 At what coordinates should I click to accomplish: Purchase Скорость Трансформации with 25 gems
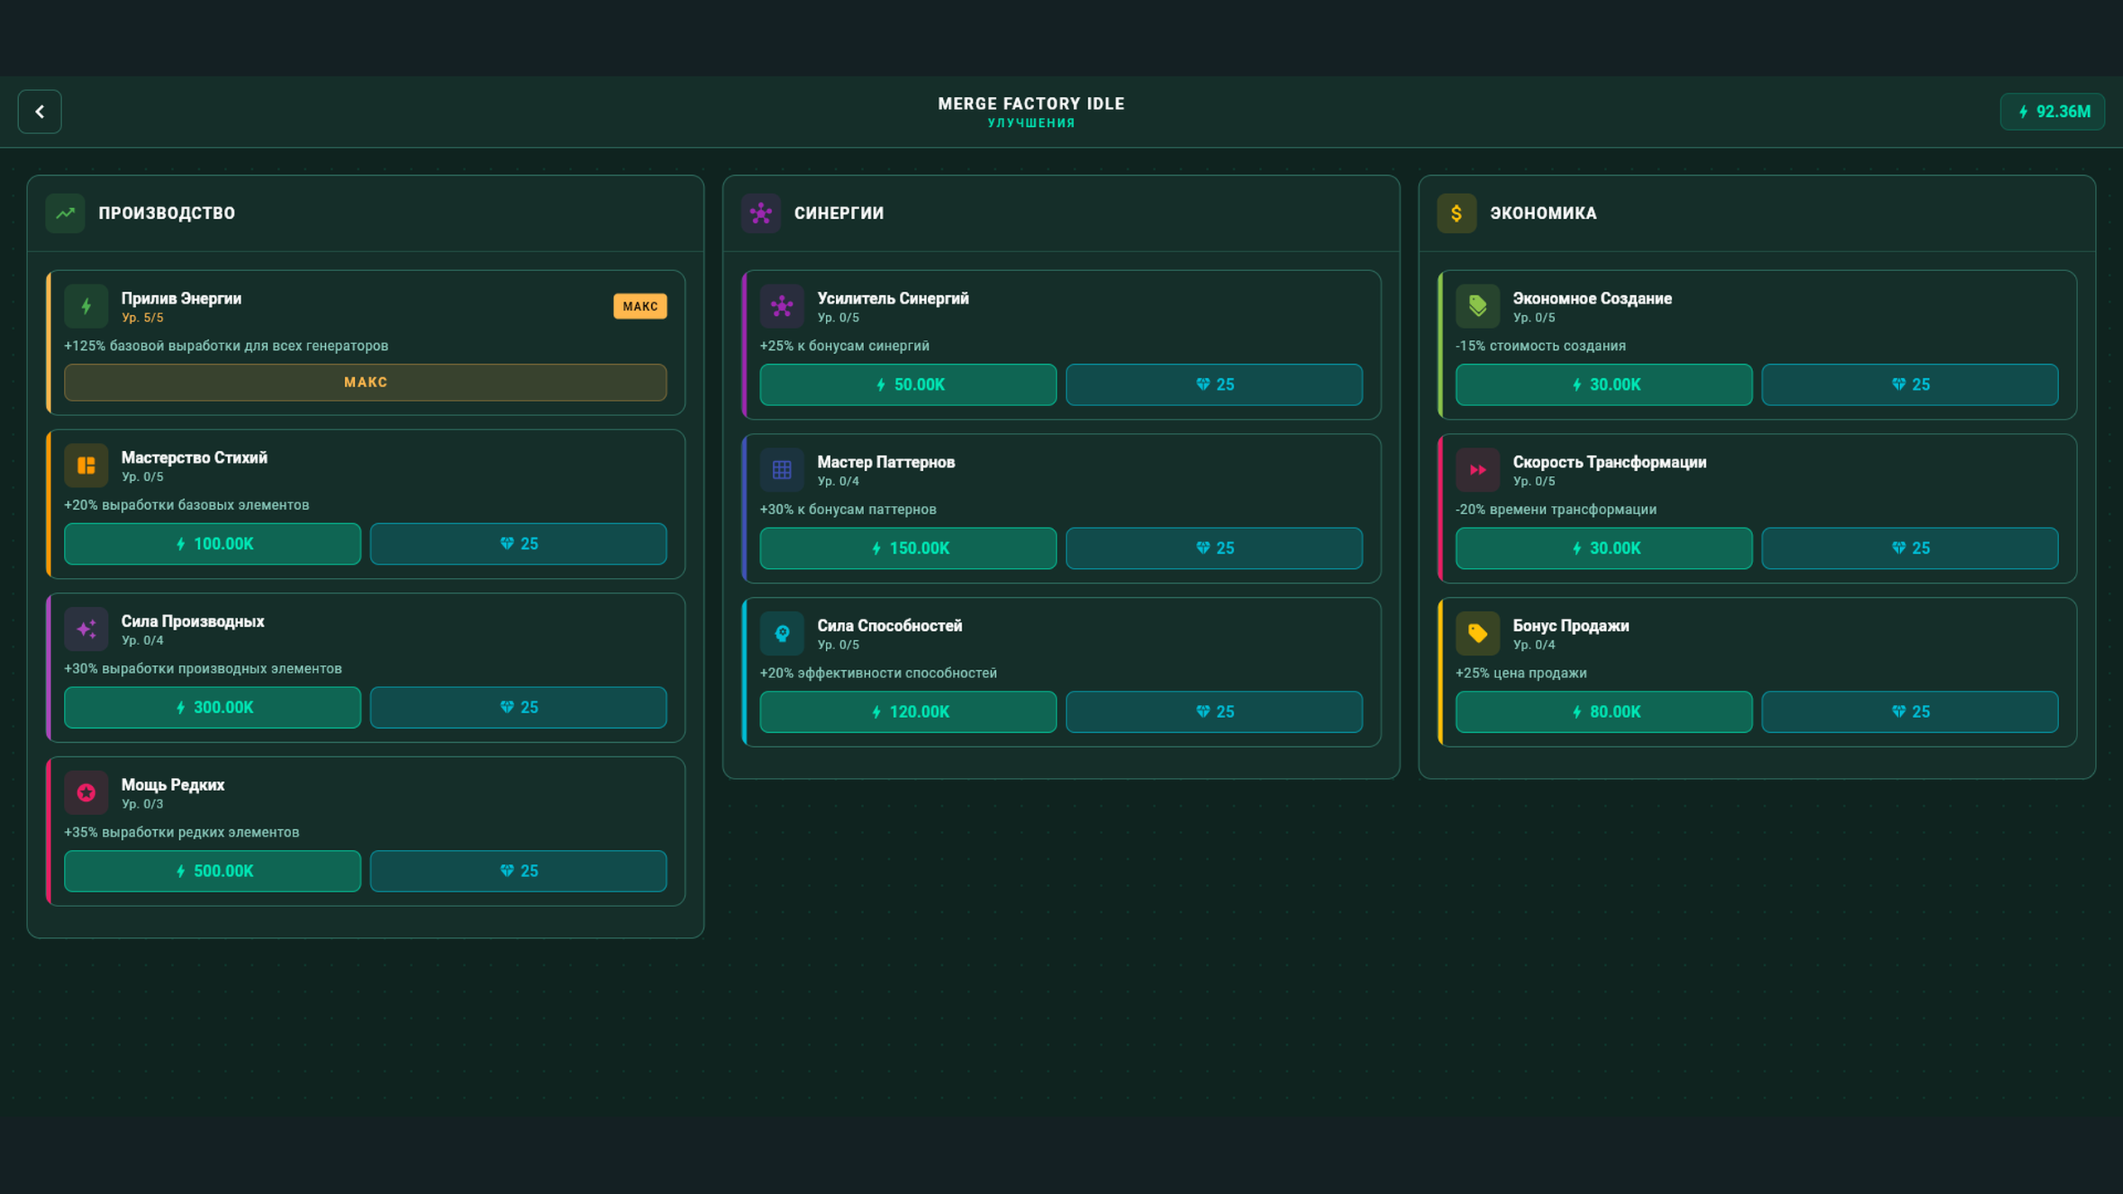[1910, 548]
